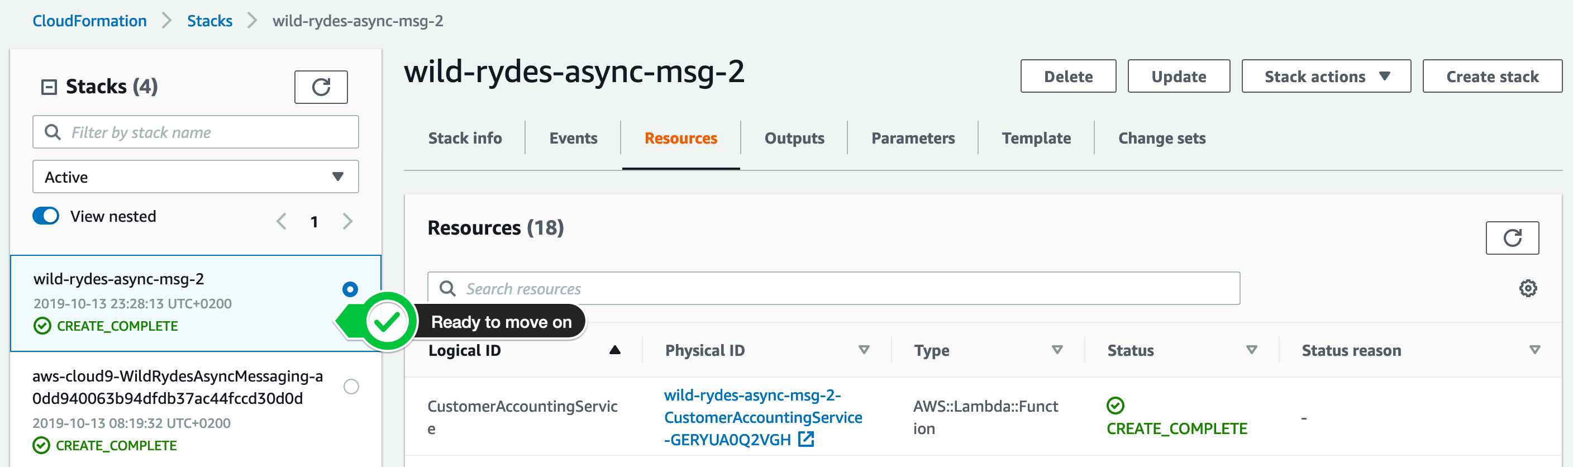The height and width of the screenshot is (467, 1573).
Task: Toggle View nested switch
Action: point(46,216)
